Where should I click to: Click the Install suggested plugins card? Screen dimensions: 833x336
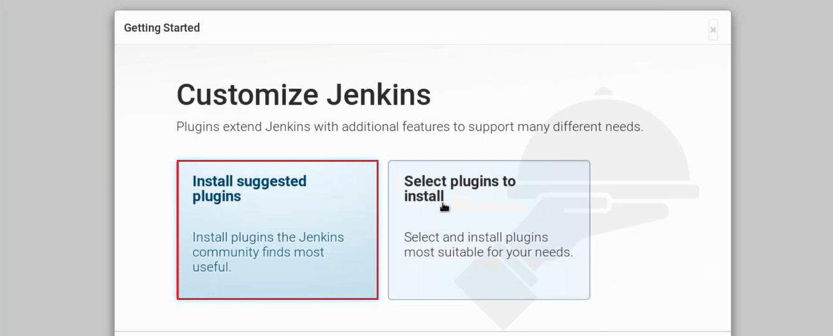[277, 230]
